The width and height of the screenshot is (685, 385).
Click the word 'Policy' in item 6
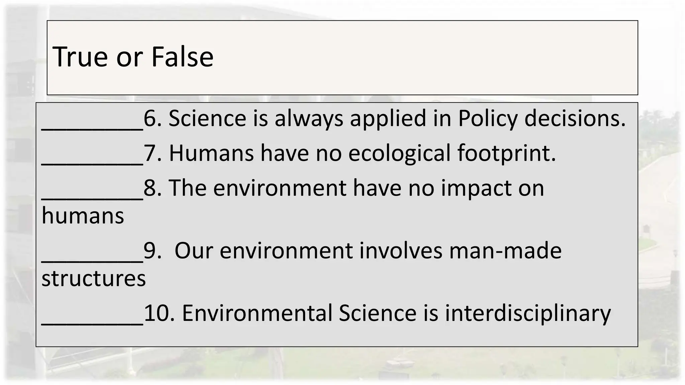[x=487, y=118]
